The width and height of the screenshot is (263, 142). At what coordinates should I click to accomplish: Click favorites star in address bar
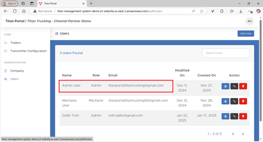[x=201, y=11]
